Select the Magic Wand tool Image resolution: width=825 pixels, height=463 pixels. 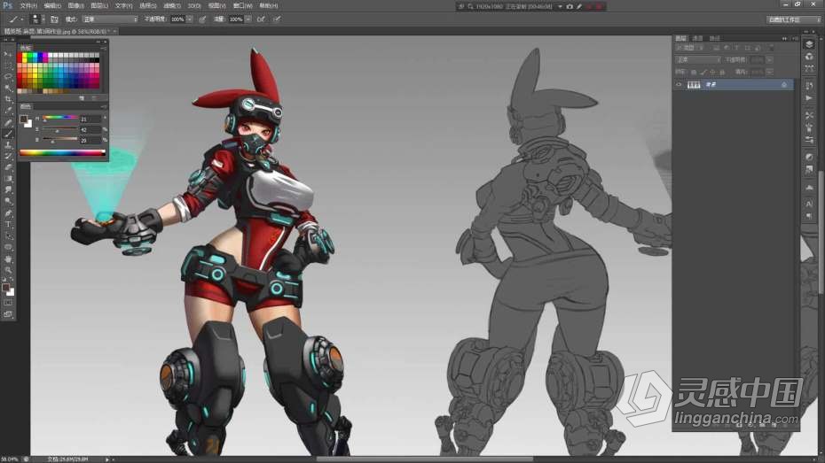click(x=8, y=88)
